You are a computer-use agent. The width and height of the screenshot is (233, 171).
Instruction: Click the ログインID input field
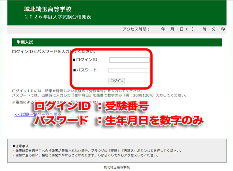click(x=129, y=60)
